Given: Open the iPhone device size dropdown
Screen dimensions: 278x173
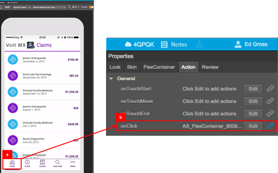Looking at the screenshot, I should pyautogui.click(x=49, y=7).
